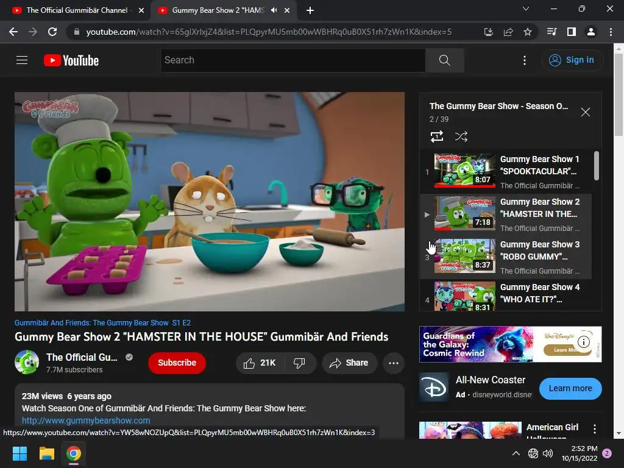Screen dimensions: 624x468
Task: Reload the current page
Action: pos(52,32)
